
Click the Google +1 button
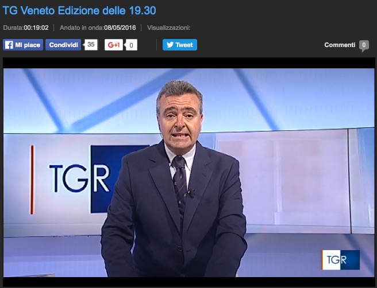[114, 45]
